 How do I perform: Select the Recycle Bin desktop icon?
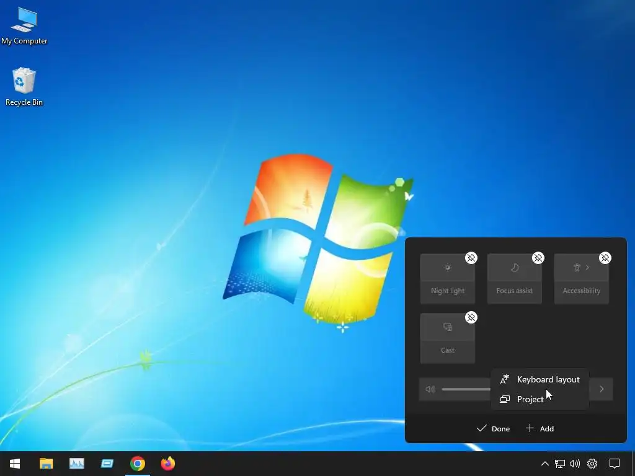pos(24,87)
